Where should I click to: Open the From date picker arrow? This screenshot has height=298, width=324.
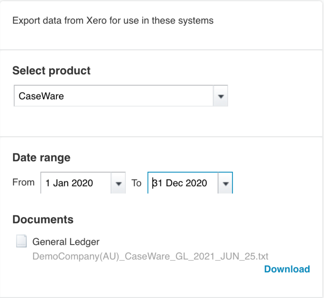[x=118, y=183]
